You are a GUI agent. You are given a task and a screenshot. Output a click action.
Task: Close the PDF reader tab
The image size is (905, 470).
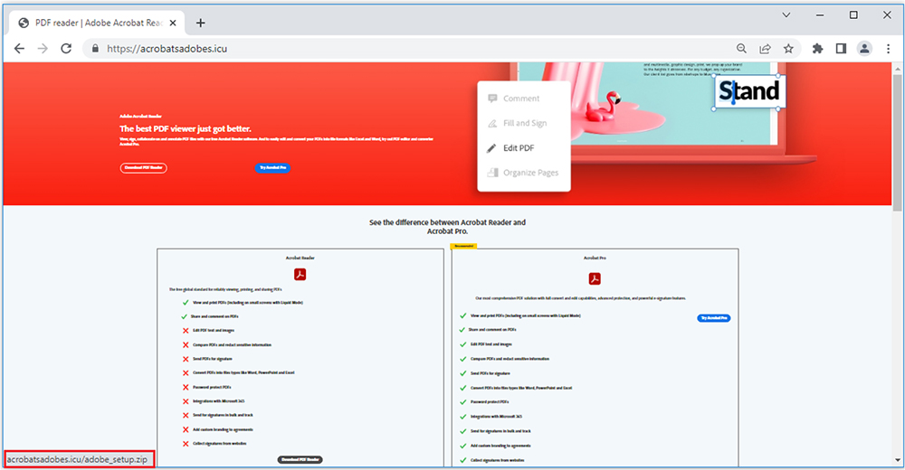coord(173,23)
